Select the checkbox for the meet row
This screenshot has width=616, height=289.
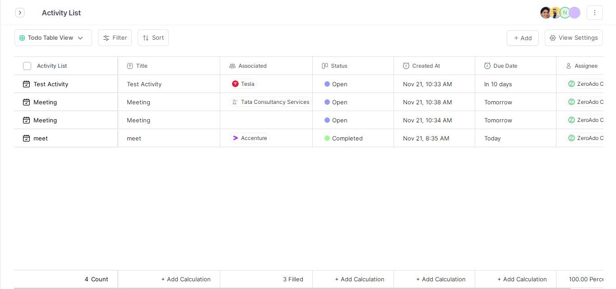27,138
